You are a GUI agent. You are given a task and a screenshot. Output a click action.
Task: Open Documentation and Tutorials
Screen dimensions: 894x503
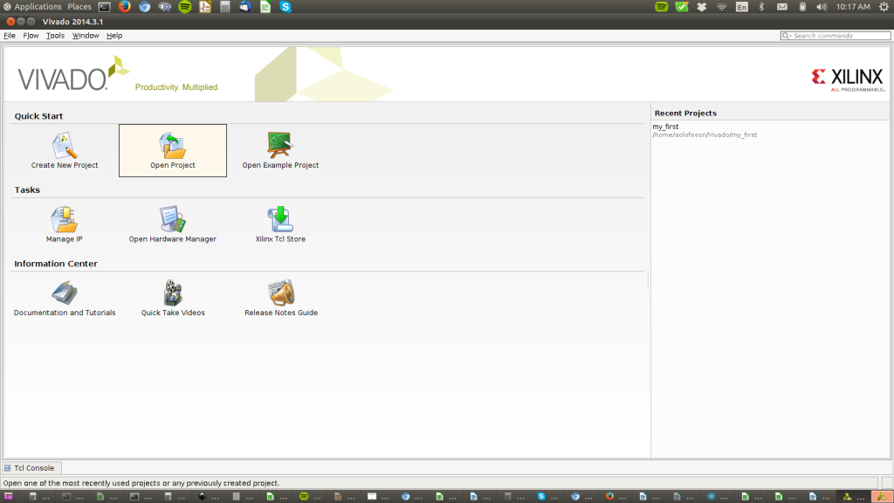tap(65, 293)
